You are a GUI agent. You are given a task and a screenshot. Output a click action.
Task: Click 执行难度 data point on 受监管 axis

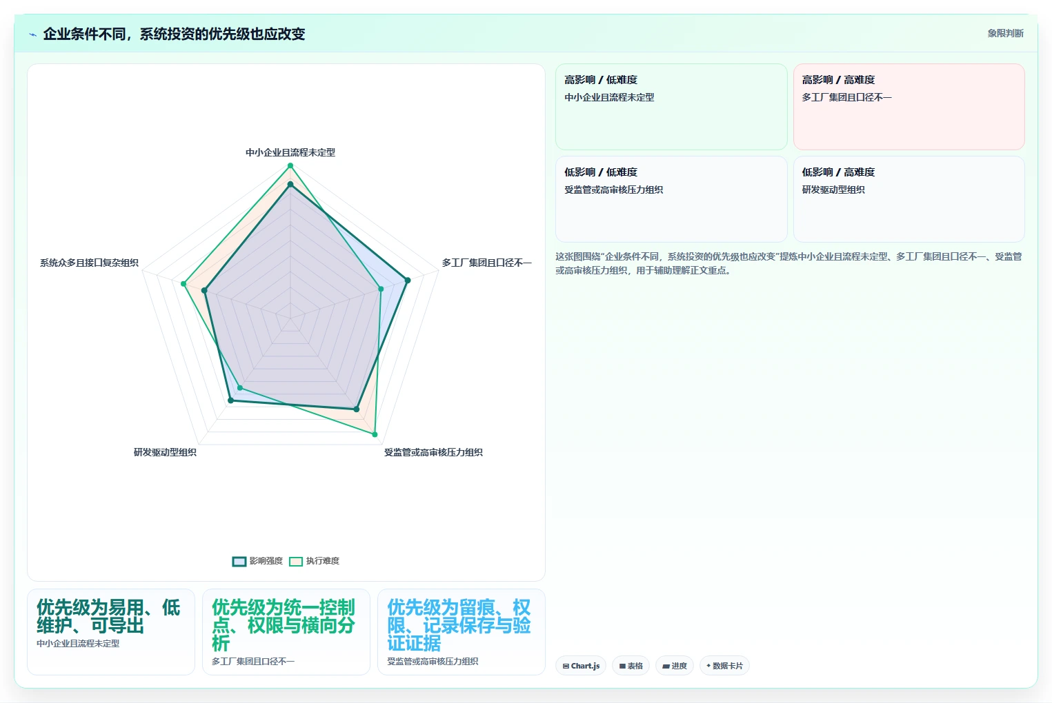point(375,435)
